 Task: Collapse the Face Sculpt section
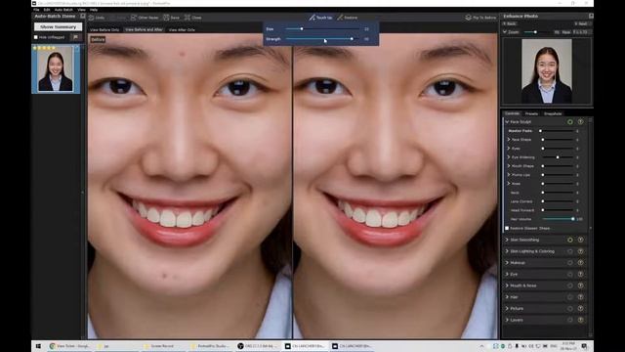507,121
